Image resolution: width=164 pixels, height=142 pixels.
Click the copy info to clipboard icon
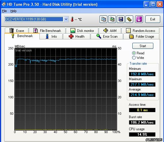103,19
